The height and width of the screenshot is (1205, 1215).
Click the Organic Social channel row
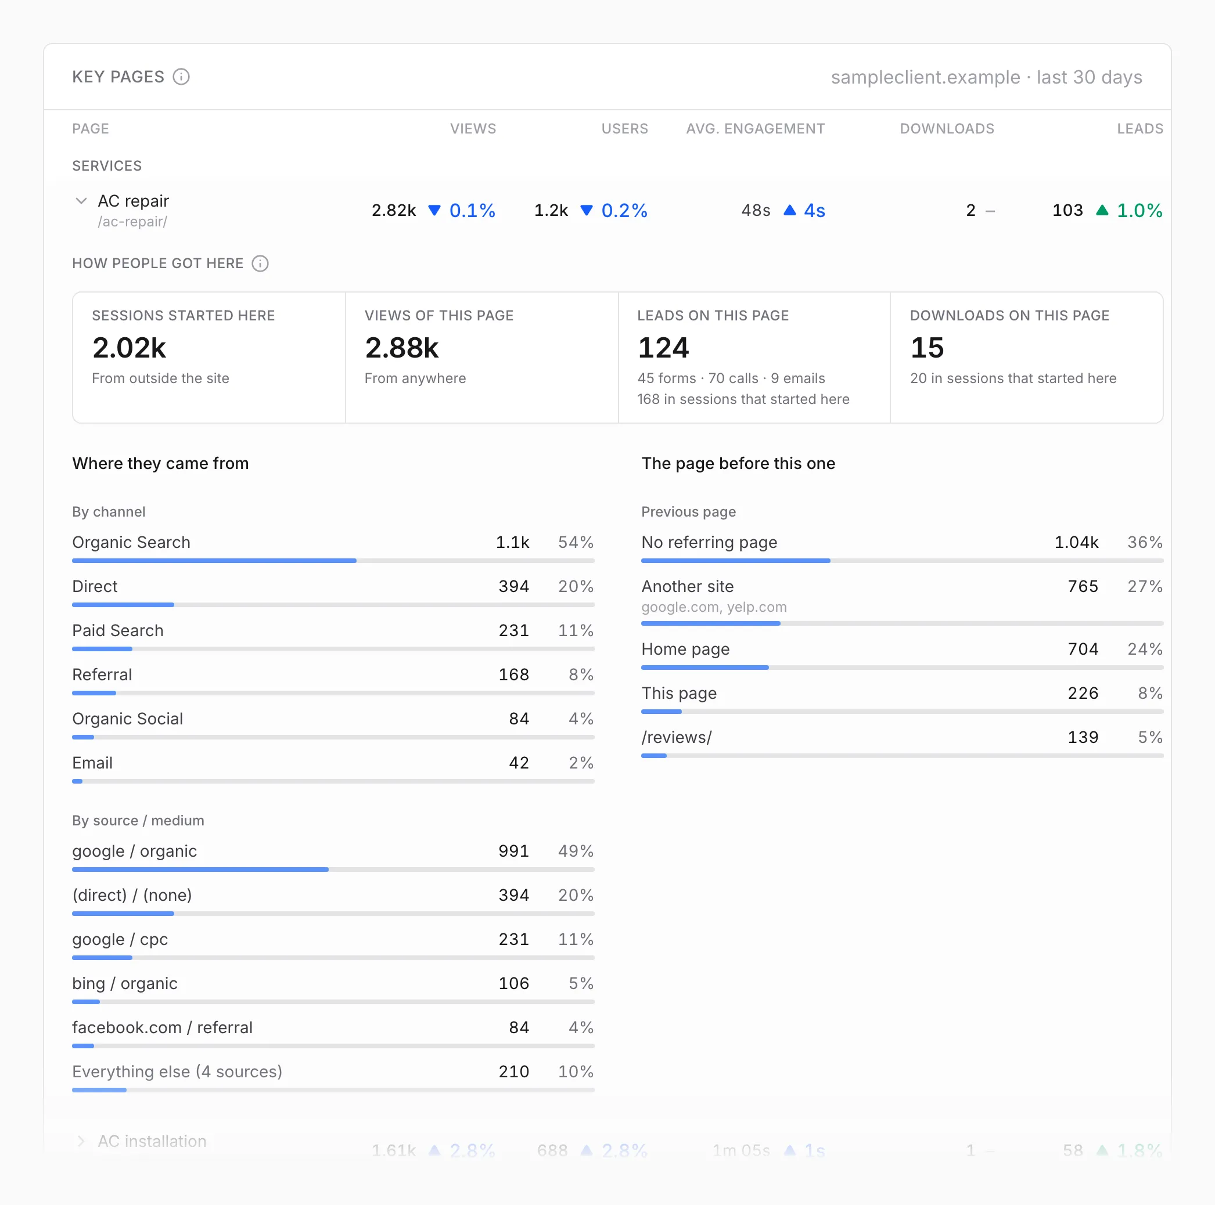333,723
